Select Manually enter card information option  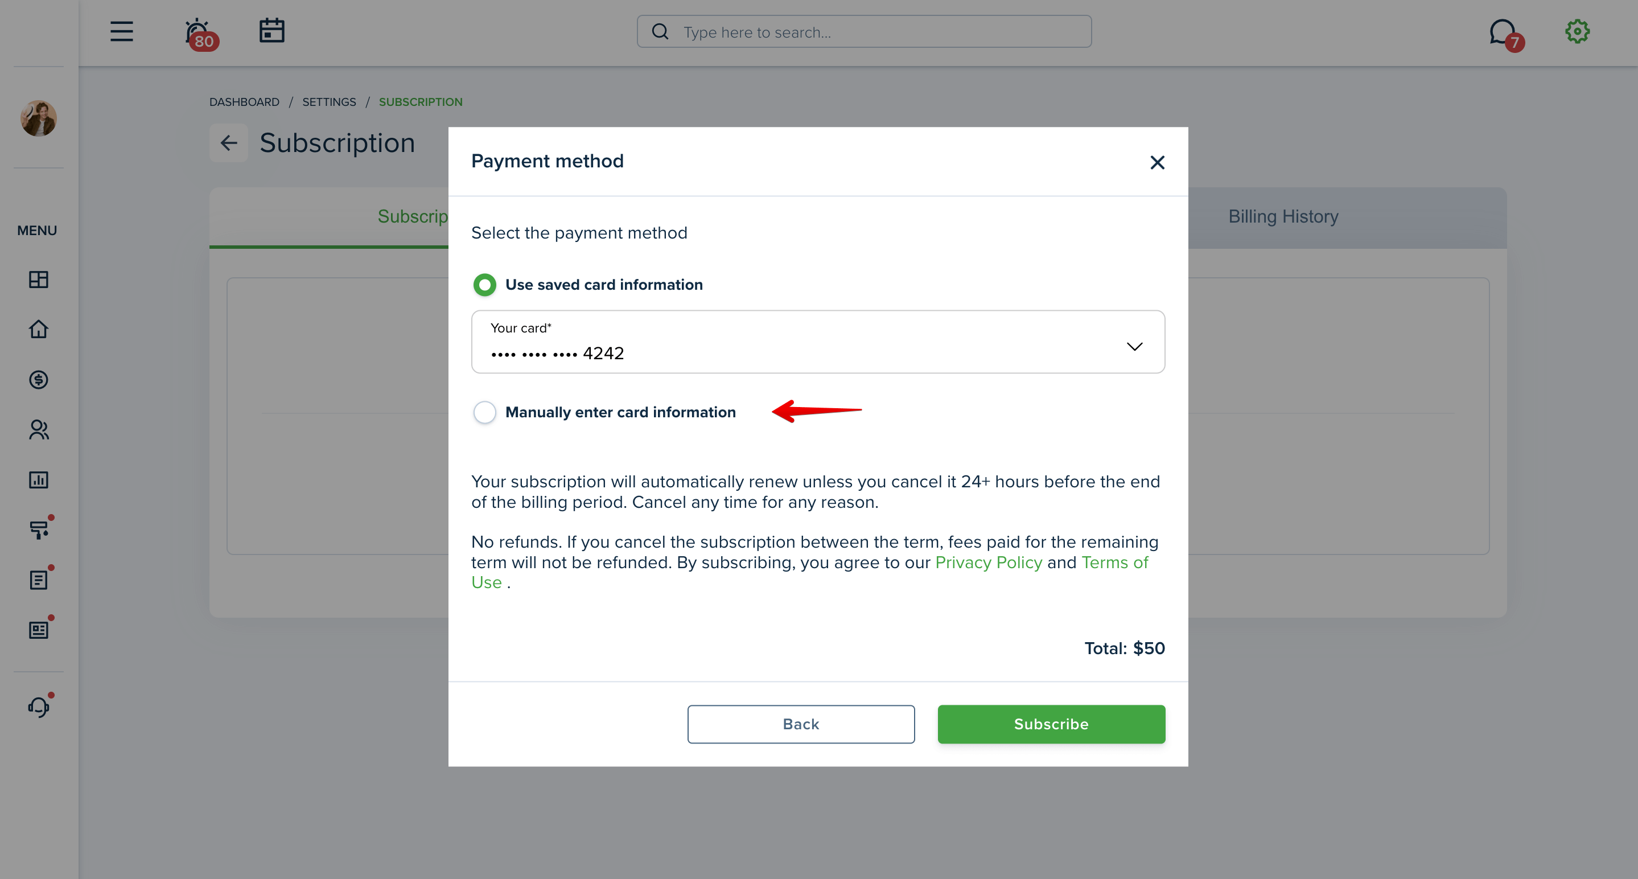coord(604,412)
